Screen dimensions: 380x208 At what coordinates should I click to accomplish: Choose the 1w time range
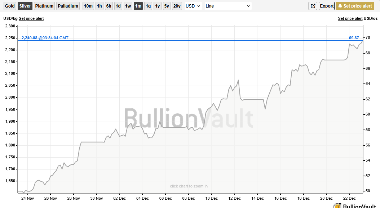128,6
